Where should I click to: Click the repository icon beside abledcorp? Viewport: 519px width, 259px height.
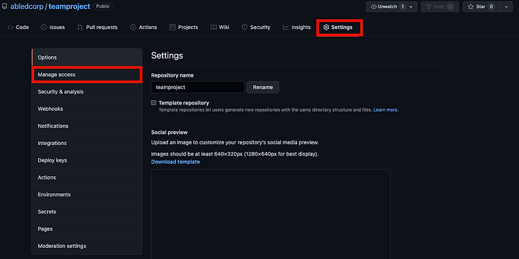pos(4,7)
